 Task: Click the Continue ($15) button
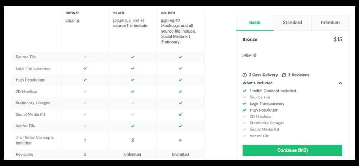[x=292, y=150]
